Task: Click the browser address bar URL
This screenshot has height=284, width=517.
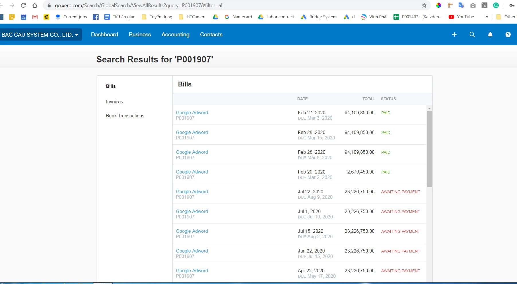Action: point(139,5)
